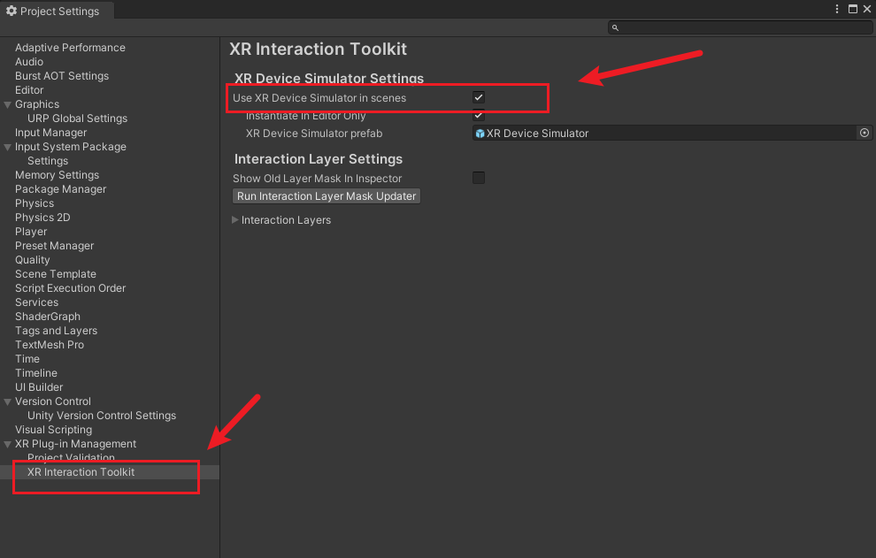Click the search magnifier icon
This screenshot has width=876, height=558.
click(x=615, y=27)
